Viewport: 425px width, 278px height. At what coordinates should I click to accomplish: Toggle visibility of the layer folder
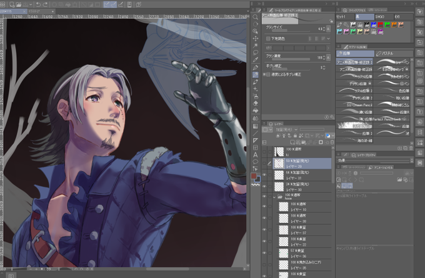[264, 196]
